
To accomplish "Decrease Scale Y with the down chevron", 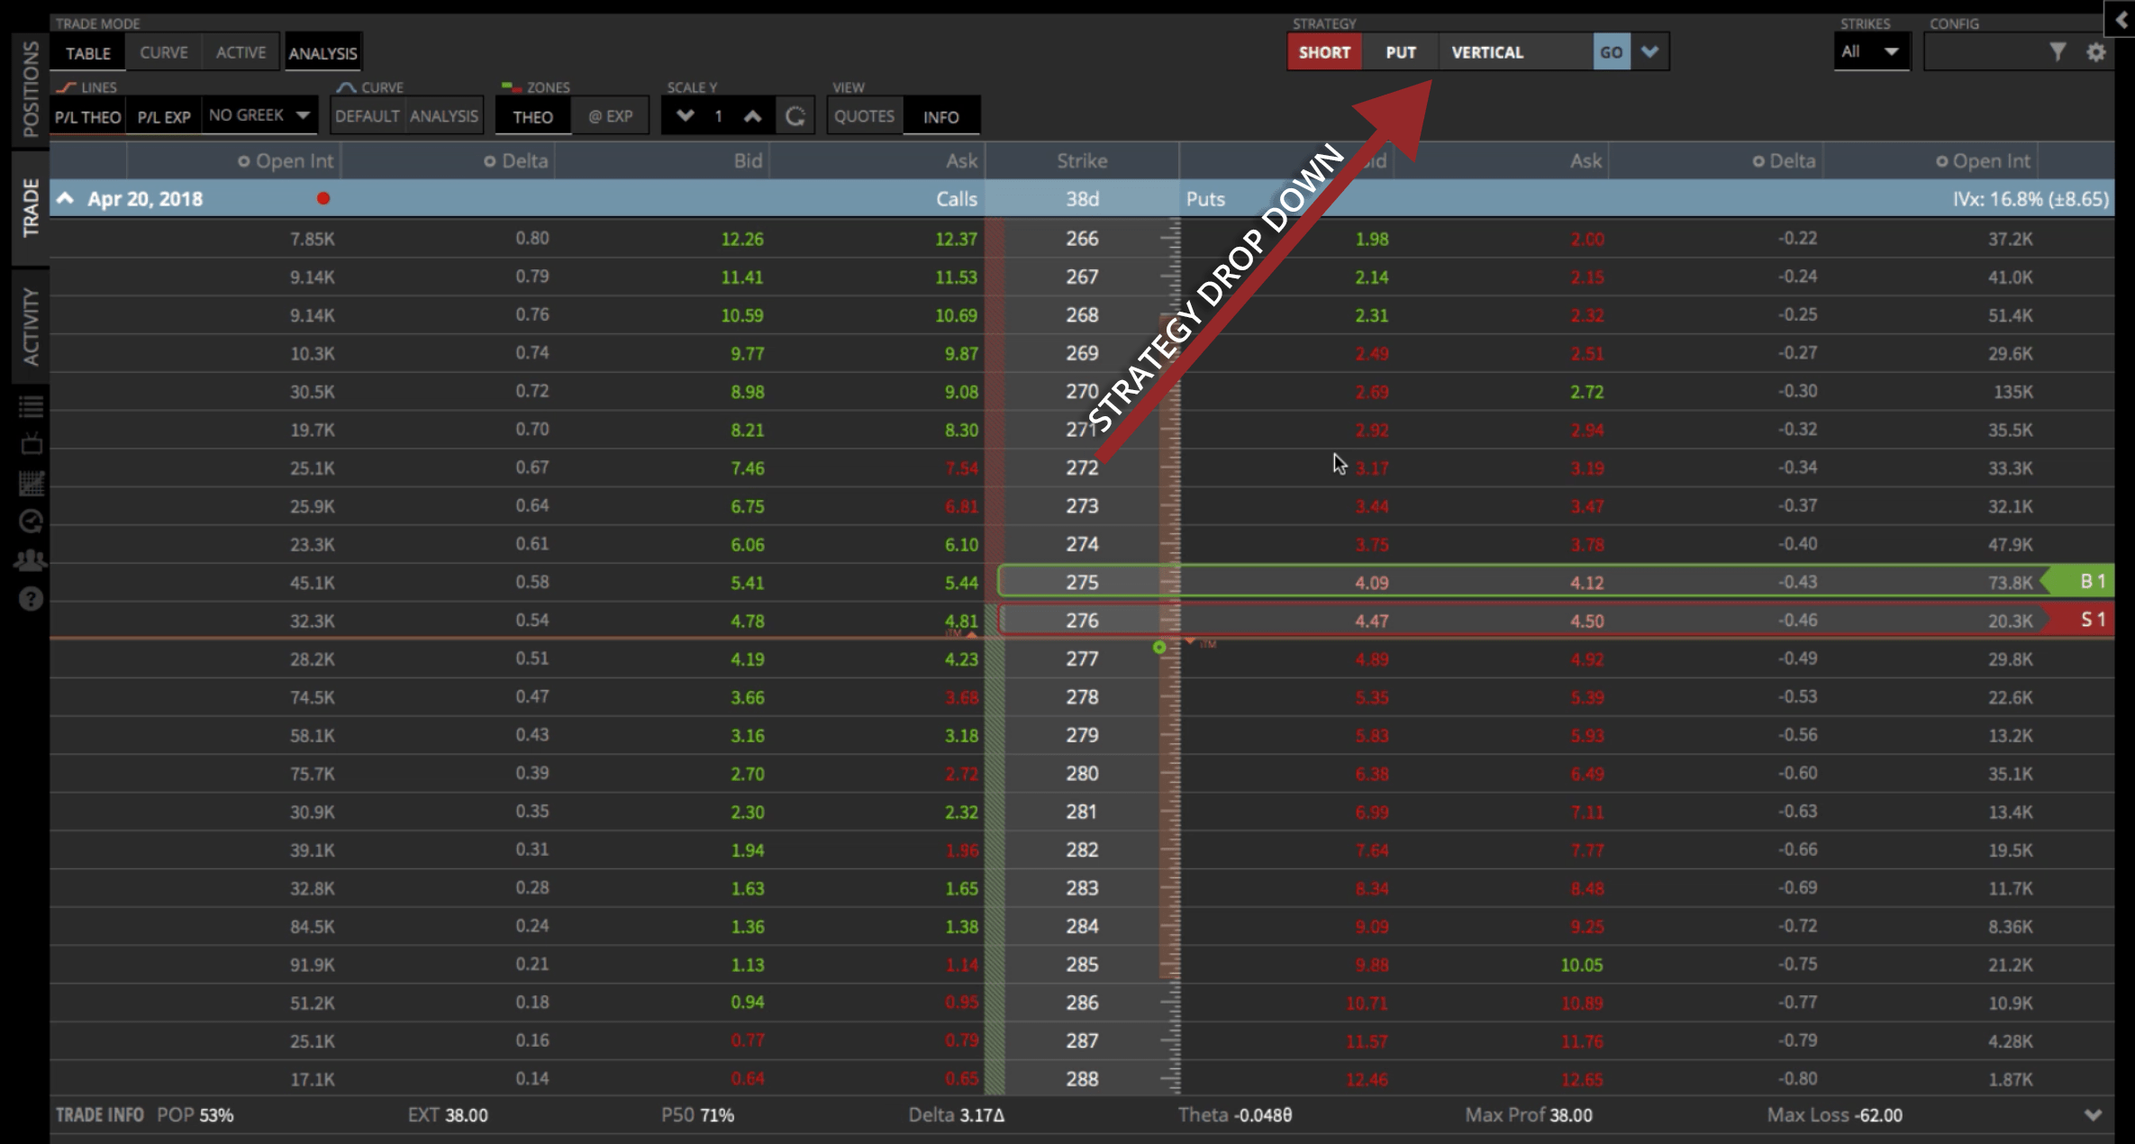I will [685, 116].
